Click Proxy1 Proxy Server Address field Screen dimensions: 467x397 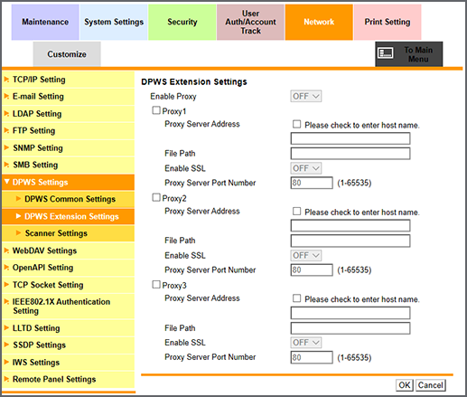pos(350,138)
